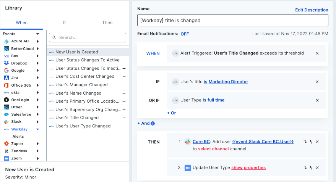The width and height of the screenshot is (336, 182).
Task: Click the branch arrow on Update User Type
Action: 305,168
